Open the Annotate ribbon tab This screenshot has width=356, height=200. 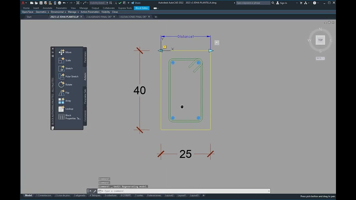click(x=48, y=8)
